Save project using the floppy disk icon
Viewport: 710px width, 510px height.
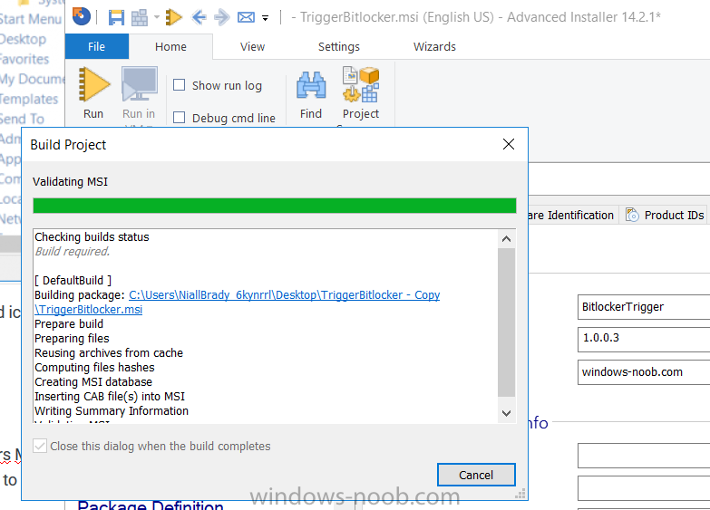point(116,17)
